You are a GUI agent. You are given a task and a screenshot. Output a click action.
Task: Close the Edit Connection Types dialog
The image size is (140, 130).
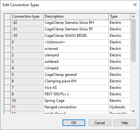pyautogui.click(x=135, y=5)
